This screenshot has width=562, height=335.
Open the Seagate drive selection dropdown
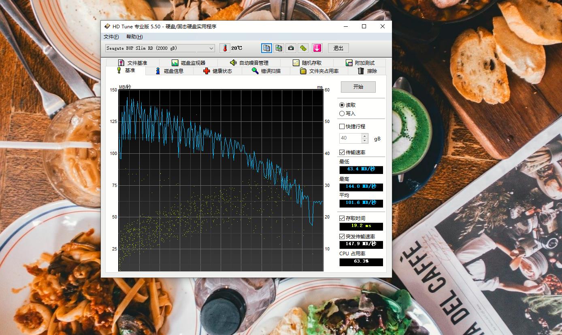point(211,48)
